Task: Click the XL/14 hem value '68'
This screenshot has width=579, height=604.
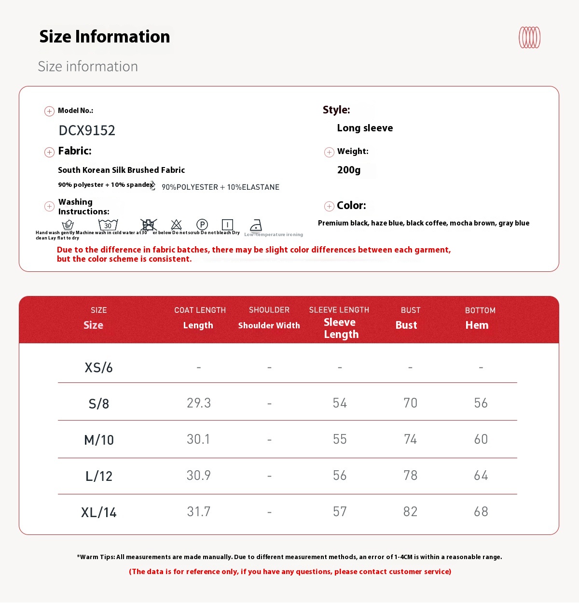Action: pyautogui.click(x=481, y=512)
